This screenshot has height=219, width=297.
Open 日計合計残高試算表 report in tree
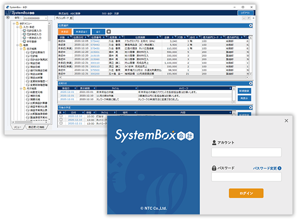37,59
